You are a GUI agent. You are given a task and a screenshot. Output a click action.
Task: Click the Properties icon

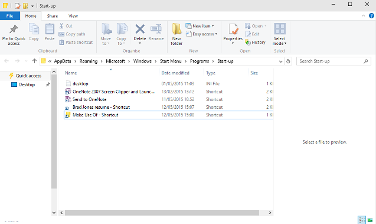click(233, 30)
